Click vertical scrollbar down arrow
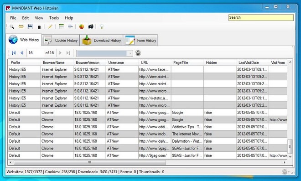Viewport: 301px width, 181px height. click(x=290, y=157)
